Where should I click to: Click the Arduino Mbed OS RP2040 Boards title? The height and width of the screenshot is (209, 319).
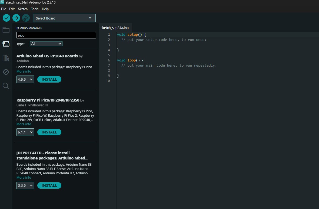click(x=47, y=56)
